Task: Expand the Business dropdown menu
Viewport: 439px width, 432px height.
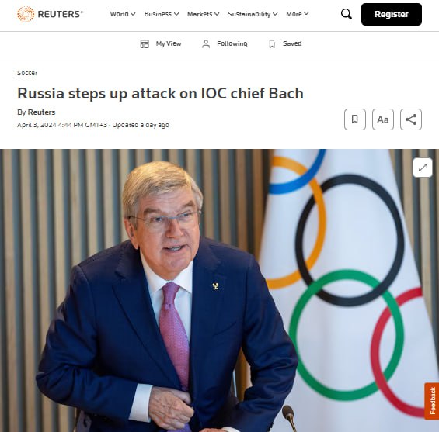Action: 162,14
